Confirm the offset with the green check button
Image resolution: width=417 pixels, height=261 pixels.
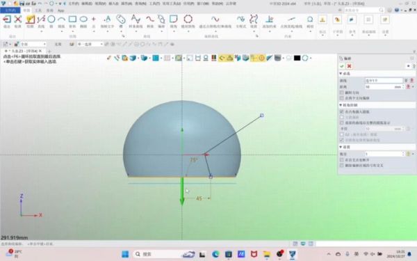pyautogui.click(x=342, y=66)
